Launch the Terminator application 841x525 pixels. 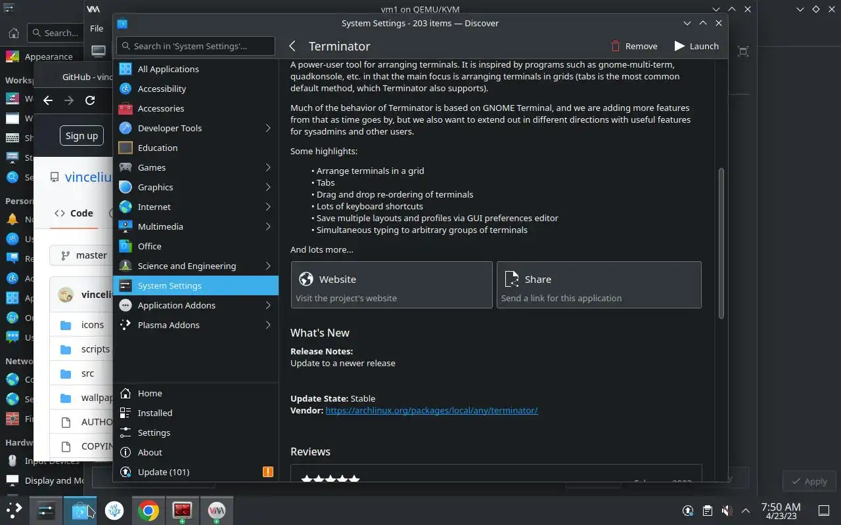pos(696,46)
